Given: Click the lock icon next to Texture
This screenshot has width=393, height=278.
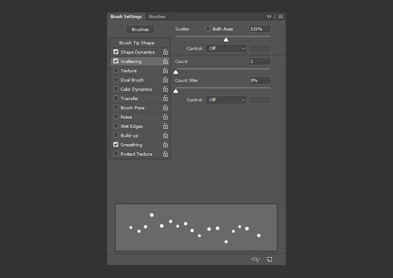Looking at the screenshot, I should click(165, 71).
